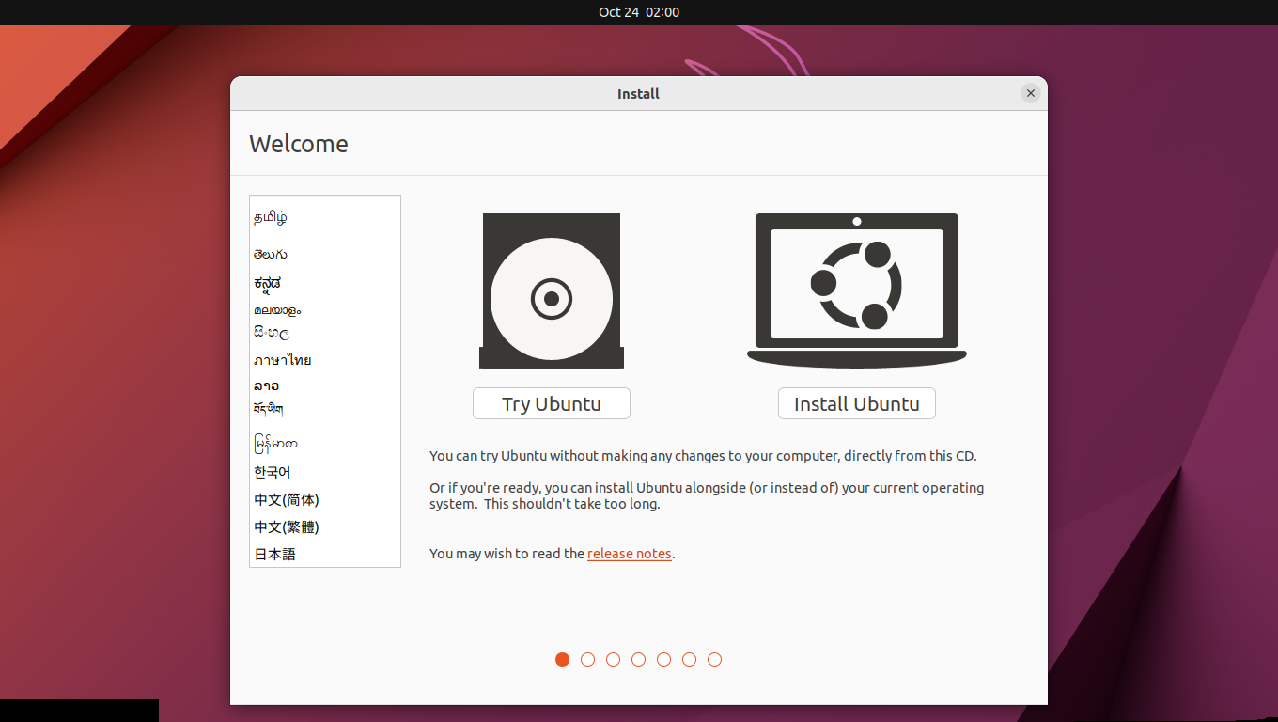
Task: Select 中文(繁體) in the language list
Action: click(x=325, y=527)
